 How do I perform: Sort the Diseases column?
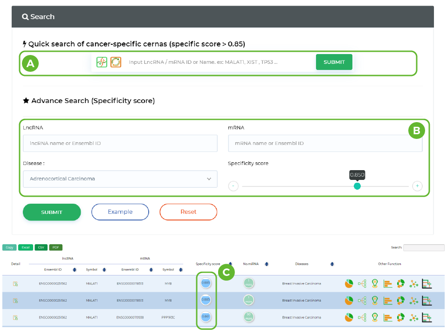pyautogui.click(x=332, y=264)
